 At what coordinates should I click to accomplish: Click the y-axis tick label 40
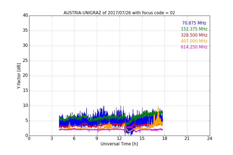click(25, 15)
